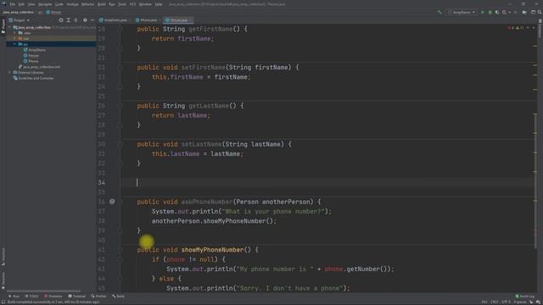Open the Refactor menu
Image resolution: width=543 pixels, height=305 pixels.
tap(87, 4)
